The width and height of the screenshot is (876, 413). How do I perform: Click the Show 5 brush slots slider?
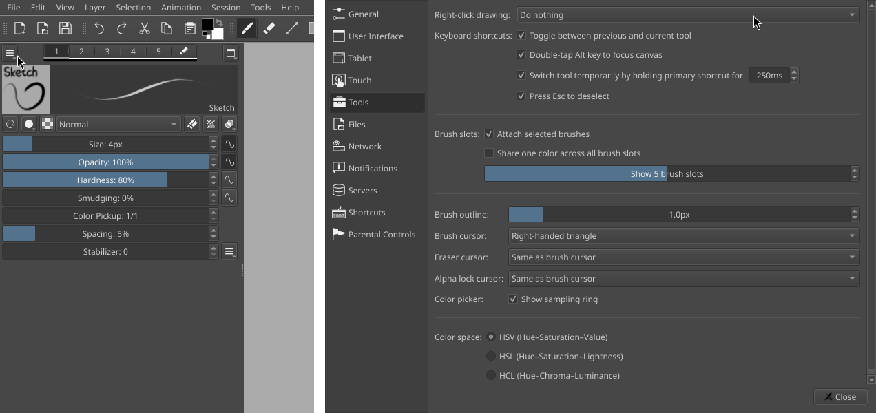(667, 173)
